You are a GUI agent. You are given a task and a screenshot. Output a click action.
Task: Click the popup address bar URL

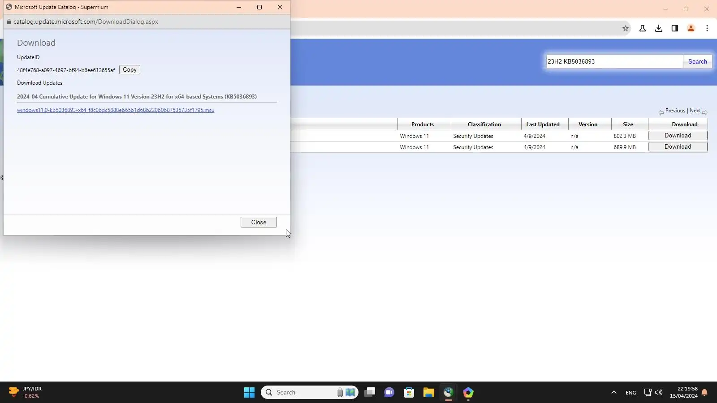coord(86,21)
